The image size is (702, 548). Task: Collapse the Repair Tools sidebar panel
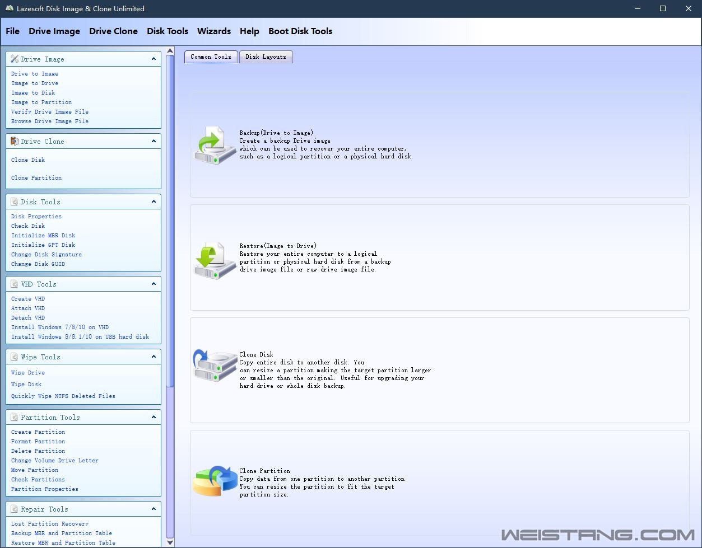coord(154,509)
